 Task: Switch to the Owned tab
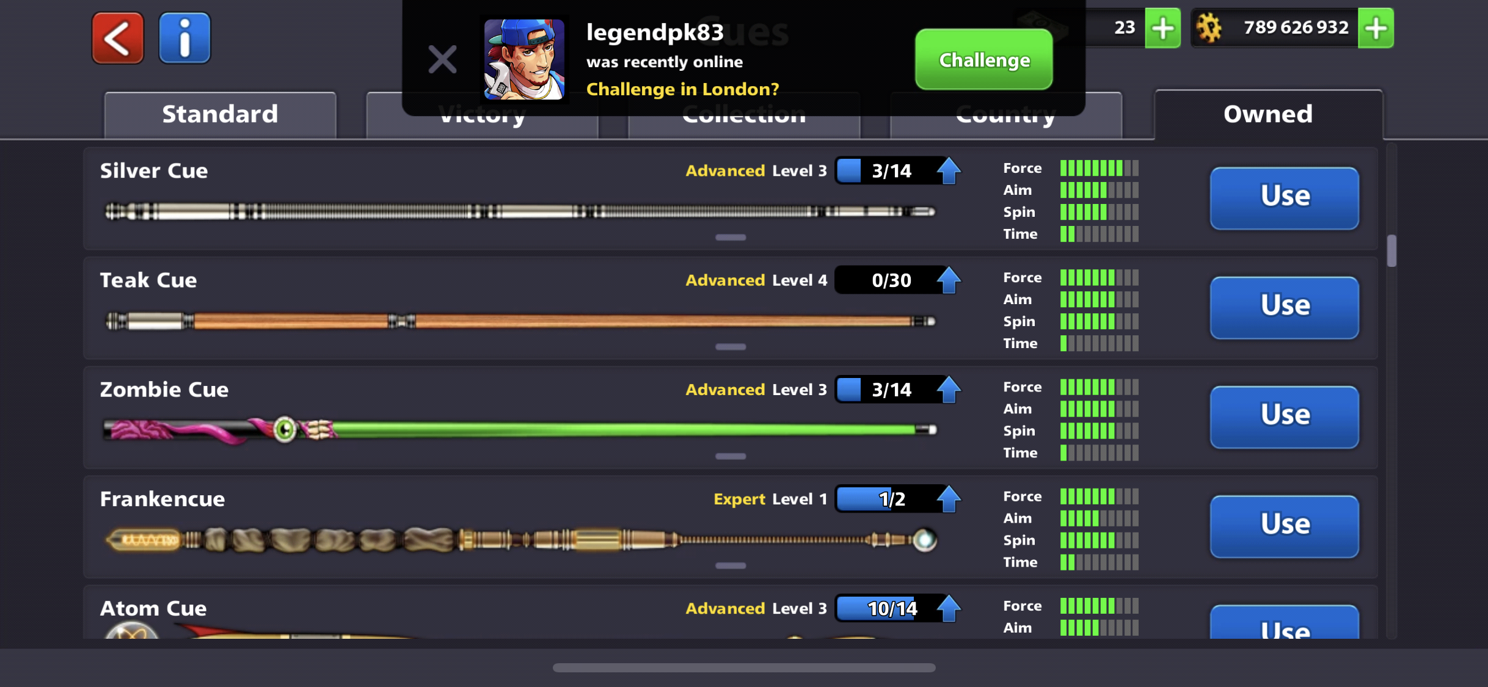[1268, 115]
